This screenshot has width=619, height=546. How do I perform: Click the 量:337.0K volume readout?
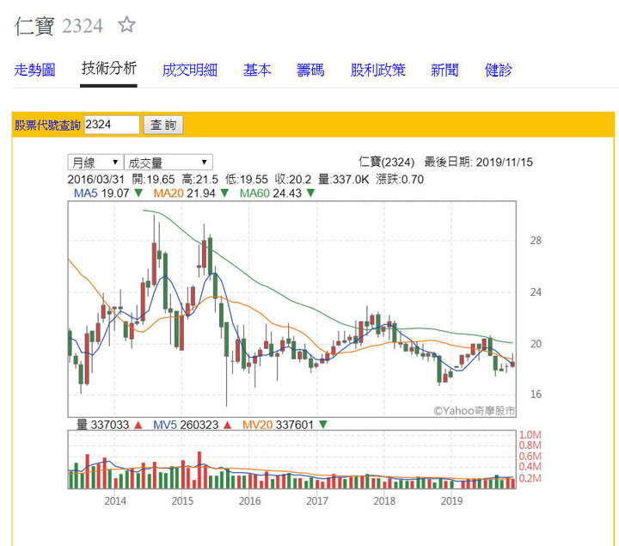point(343,180)
